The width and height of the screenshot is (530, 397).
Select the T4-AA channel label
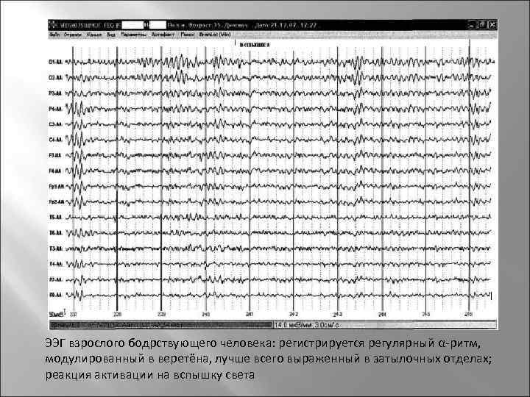point(55,264)
